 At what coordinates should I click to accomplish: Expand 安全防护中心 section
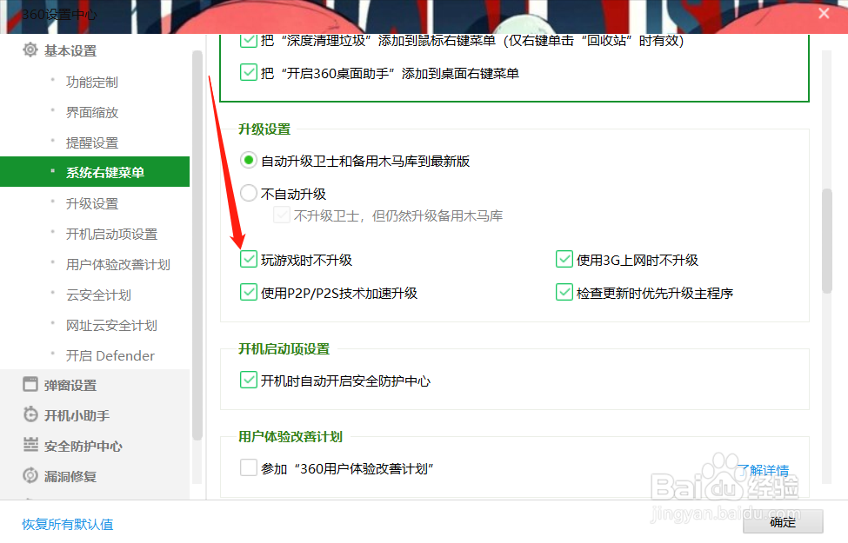83,446
